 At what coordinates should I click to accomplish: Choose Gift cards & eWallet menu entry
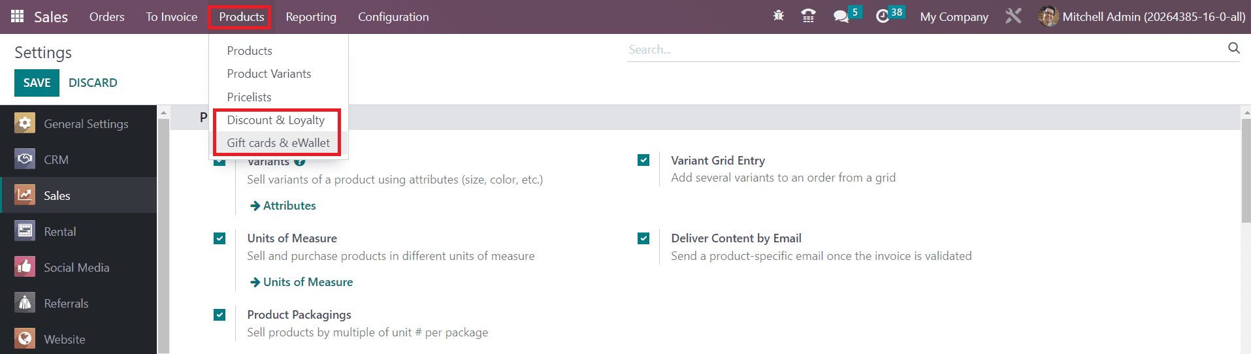[278, 143]
